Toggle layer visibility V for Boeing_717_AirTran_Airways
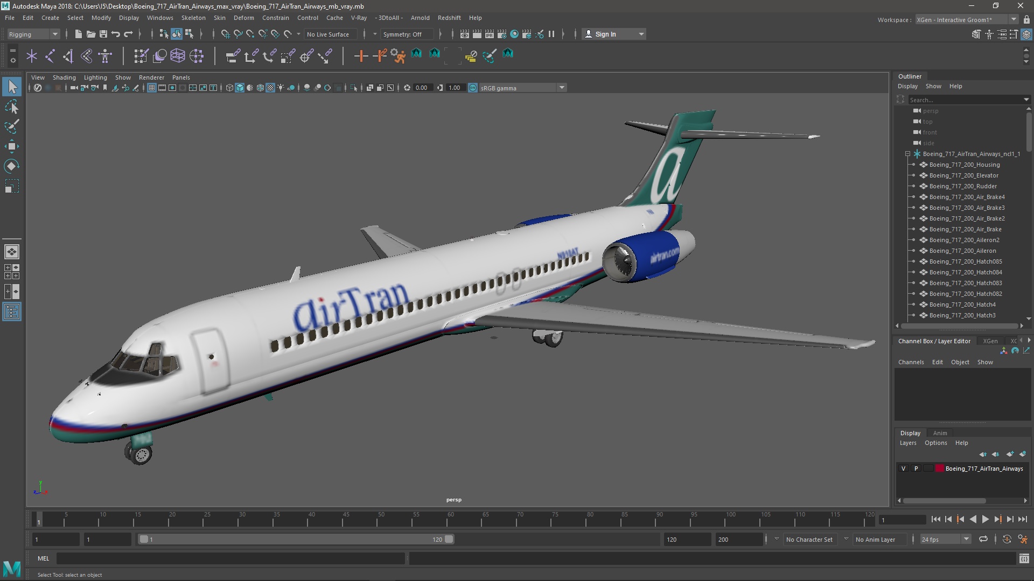 click(904, 469)
